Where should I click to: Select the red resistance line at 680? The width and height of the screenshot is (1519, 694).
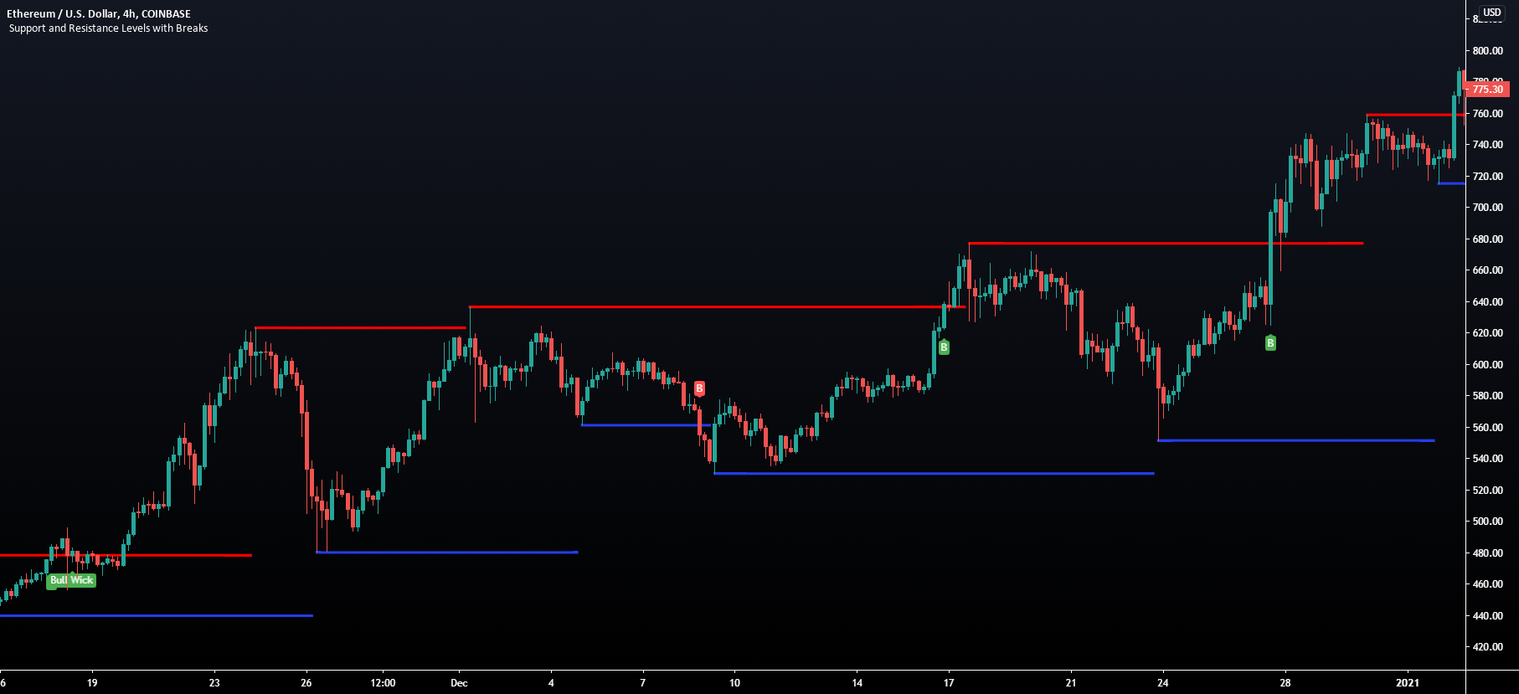tap(1166, 244)
